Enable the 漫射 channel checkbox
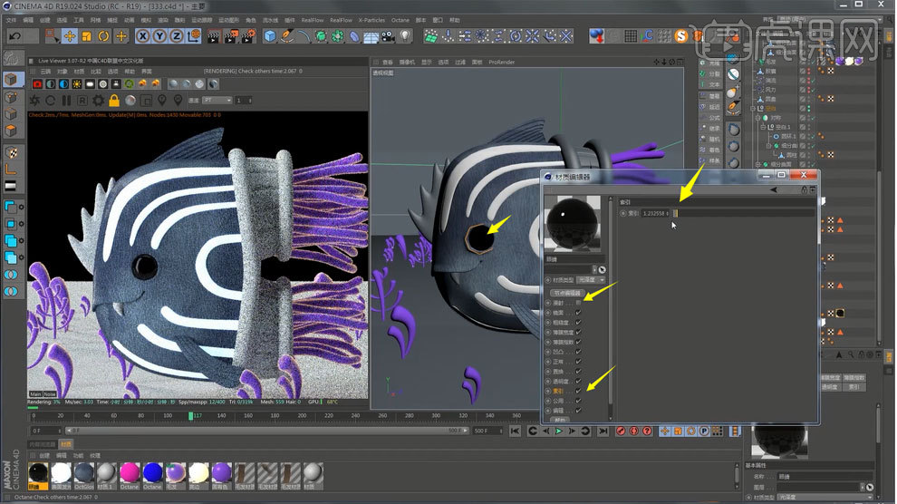This screenshot has height=504, width=897. (x=578, y=303)
